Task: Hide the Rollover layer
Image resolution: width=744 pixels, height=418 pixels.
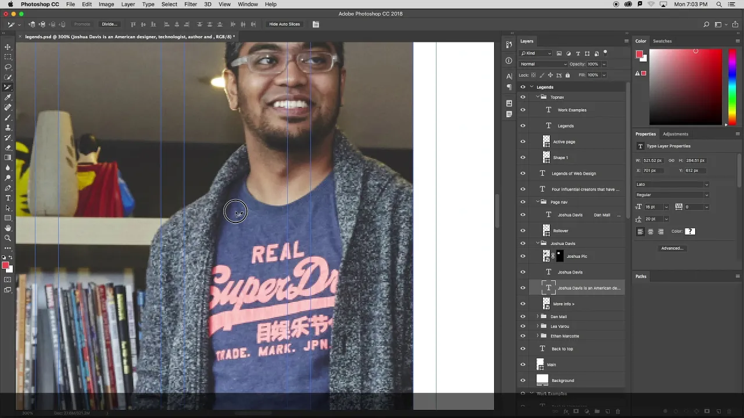Action: point(523,230)
